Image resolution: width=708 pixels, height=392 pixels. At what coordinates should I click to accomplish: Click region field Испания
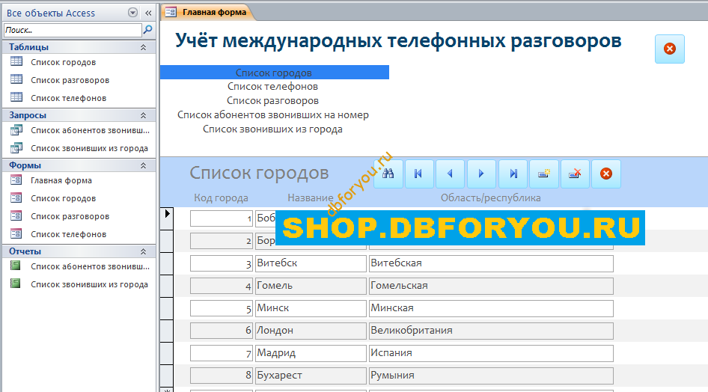(x=491, y=353)
